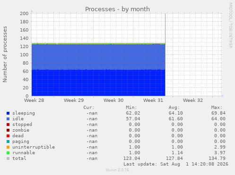Viewport: 235px width, 175px height.
Task: Click the 'Max:' column header
Action: point(217,108)
